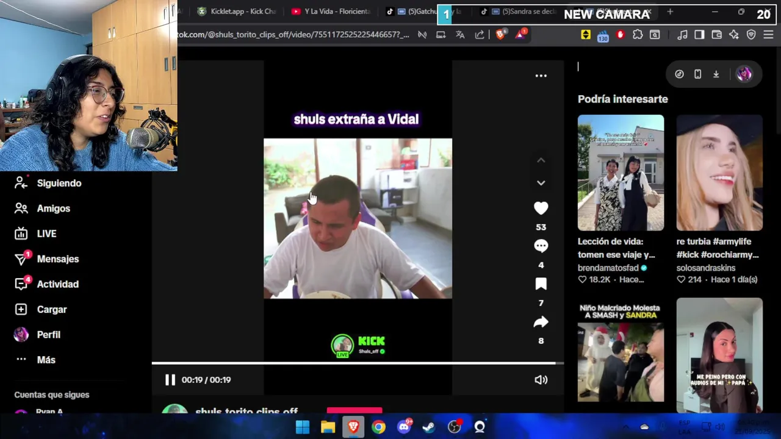The height and width of the screenshot is (439, 781).
Task: Open a new browser tab with plus
Action: point(670,12)
